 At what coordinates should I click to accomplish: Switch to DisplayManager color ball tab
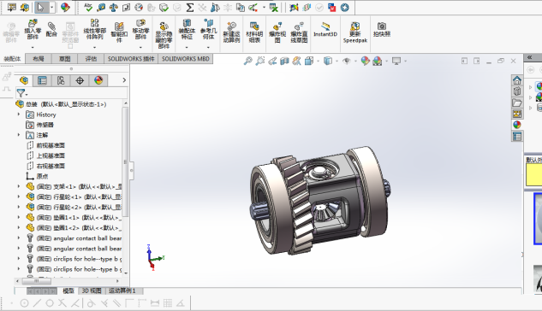[98, 80]
